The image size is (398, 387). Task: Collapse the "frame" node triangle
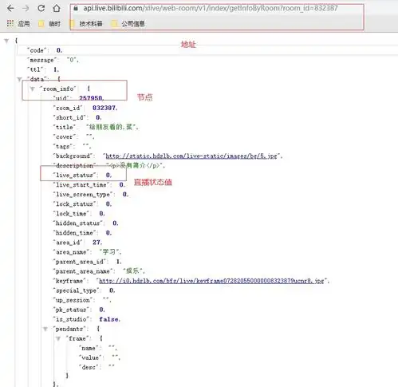pyautogui.click(x=58, y=339)
